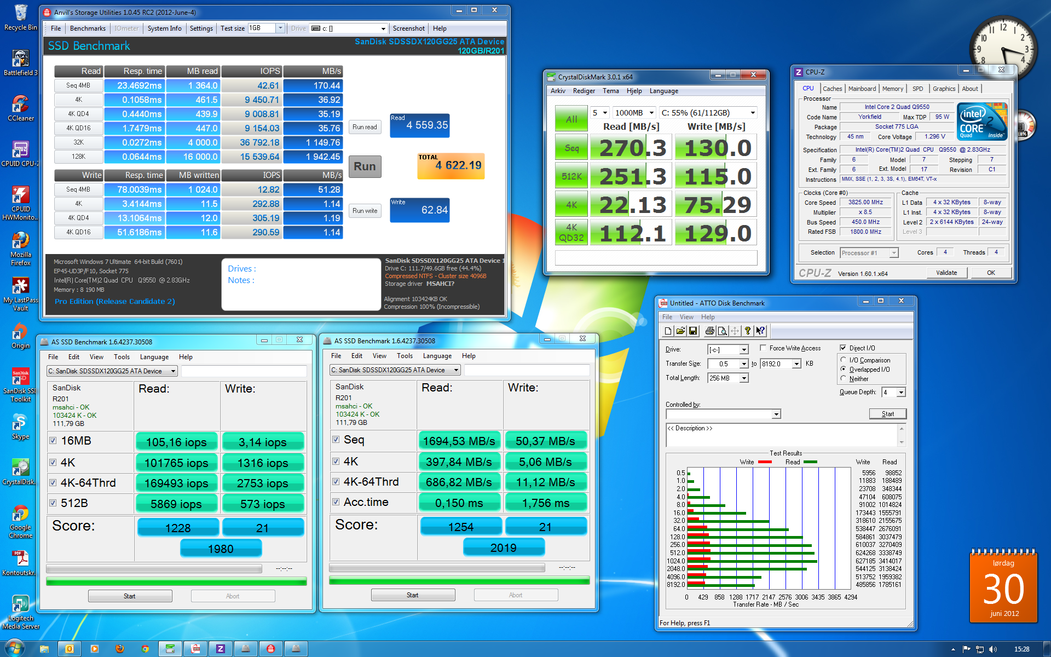Open ATTO Total Length 256 MB dropdown
Viewport: 1051px width, 657px height.
(744, 378)
